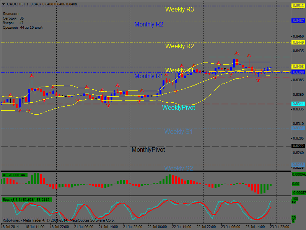Screen dimensions: 306x230
Task: Click the 0.8408 current price tag
Action: coord(298,67)
